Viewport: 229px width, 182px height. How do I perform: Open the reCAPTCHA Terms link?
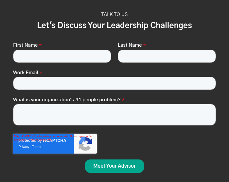tap(37, 147)
